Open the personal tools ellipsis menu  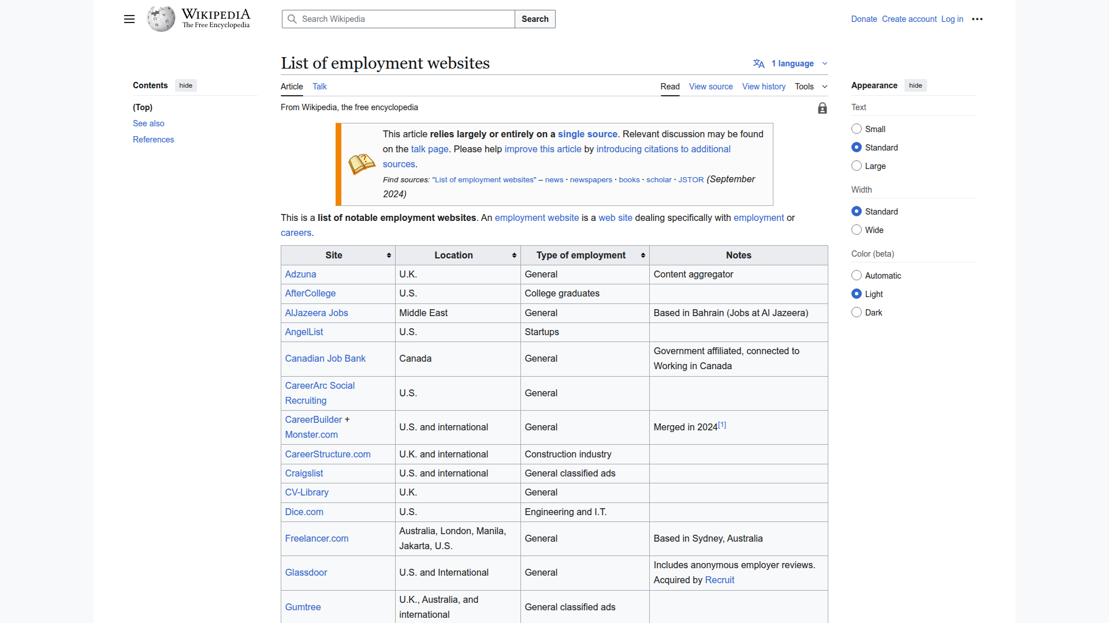click(977, 19)
